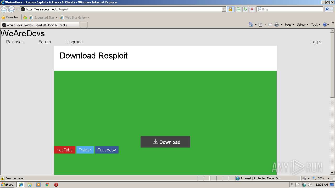Click the address bar URL field
The height and width of the screenshot is (188, 335).
point(121,9)
